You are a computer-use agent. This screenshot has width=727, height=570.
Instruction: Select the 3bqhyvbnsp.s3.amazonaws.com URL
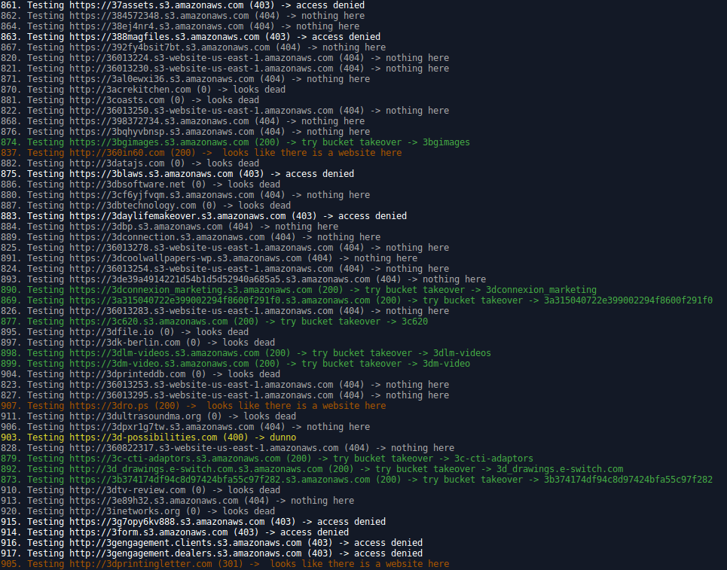tap(162, 132)
